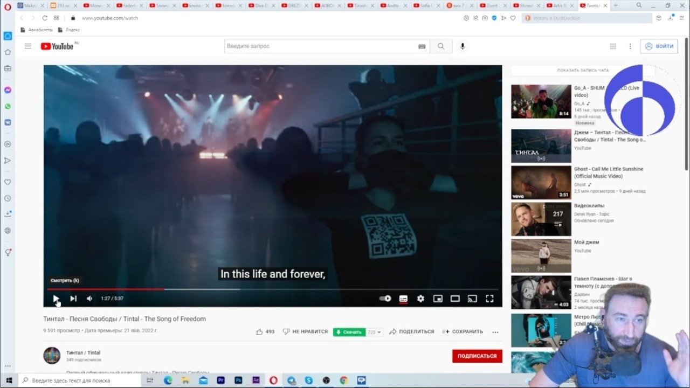
Task: Open WhatsApp in Opera sidebar
Action: click(x=8, y=106)
